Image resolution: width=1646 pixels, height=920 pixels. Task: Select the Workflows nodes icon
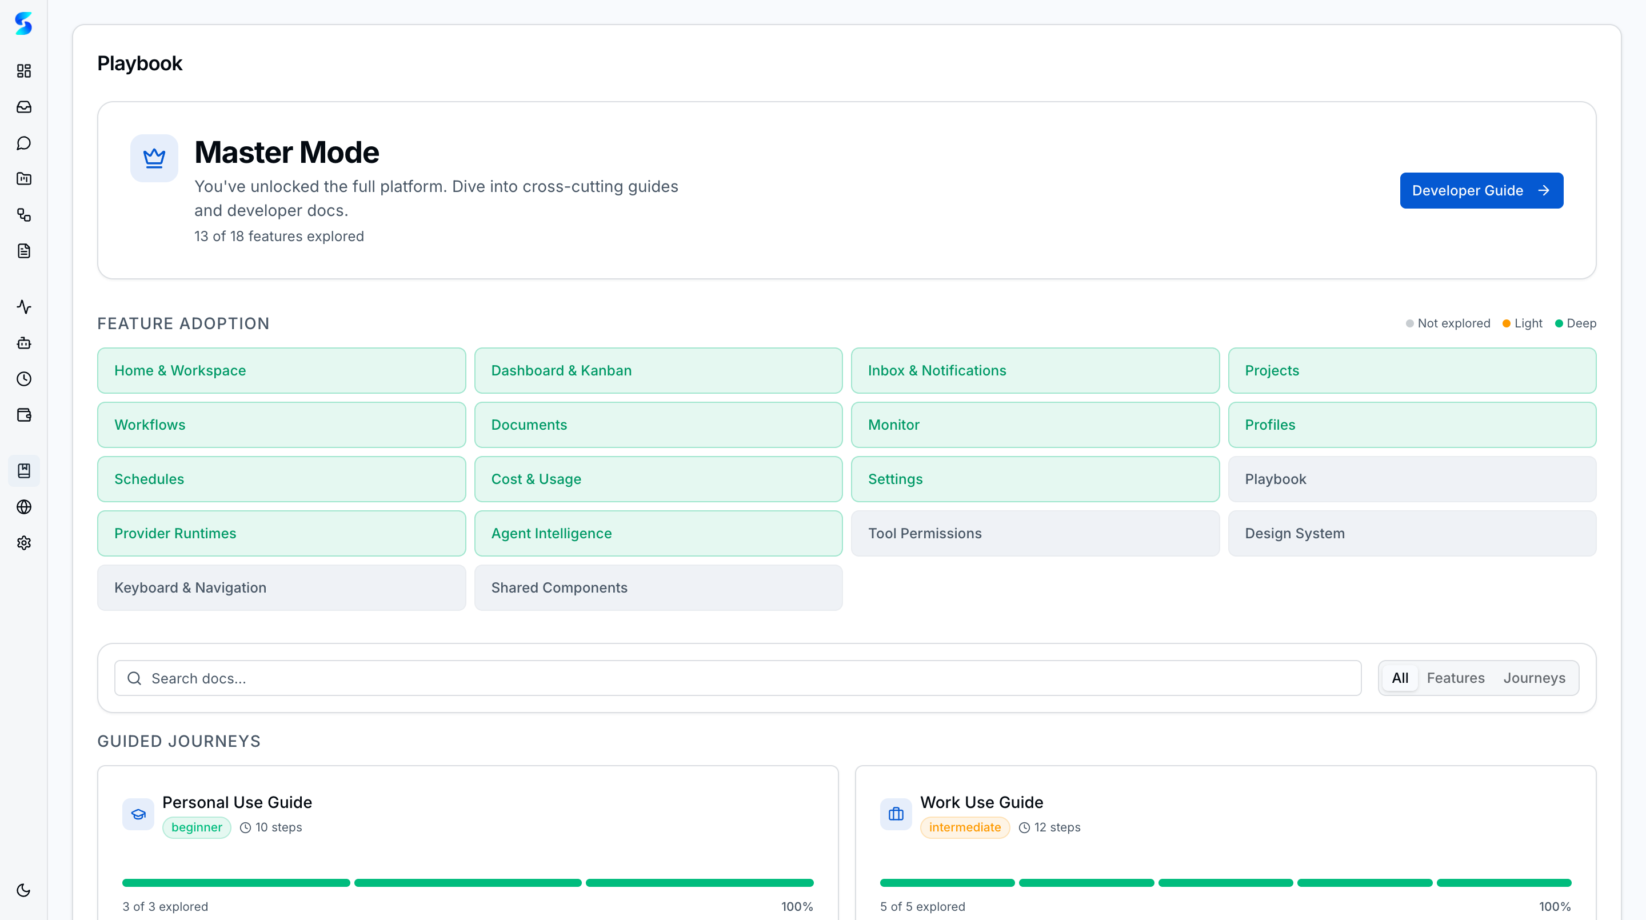click(23, 215)
